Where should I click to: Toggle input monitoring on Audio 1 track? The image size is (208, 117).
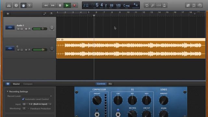tap(30, 29)
